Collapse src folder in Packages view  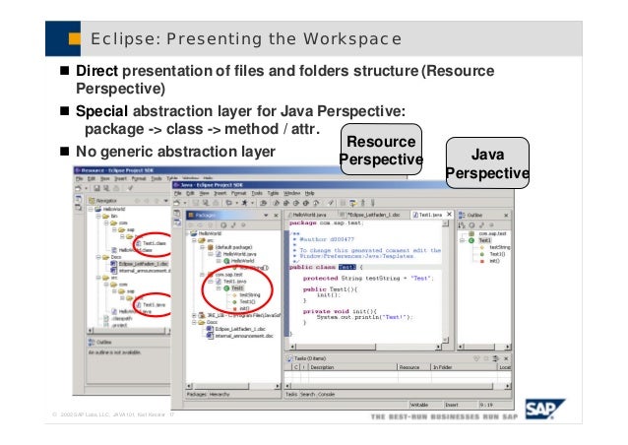(x=194, y=241)
